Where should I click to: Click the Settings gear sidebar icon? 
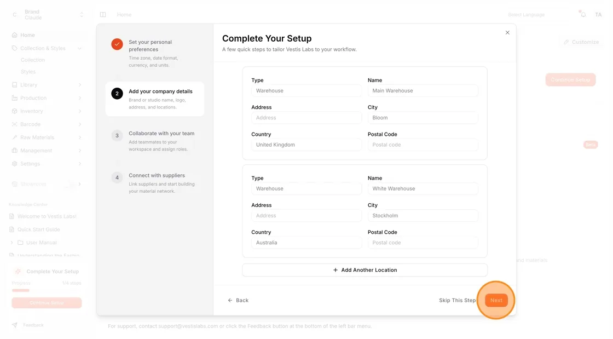click(14, 164)
